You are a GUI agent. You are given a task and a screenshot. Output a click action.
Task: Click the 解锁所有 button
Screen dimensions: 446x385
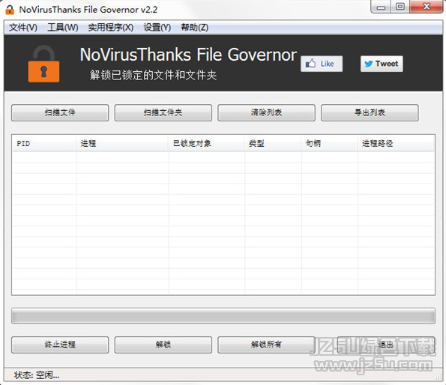point(266,345)
